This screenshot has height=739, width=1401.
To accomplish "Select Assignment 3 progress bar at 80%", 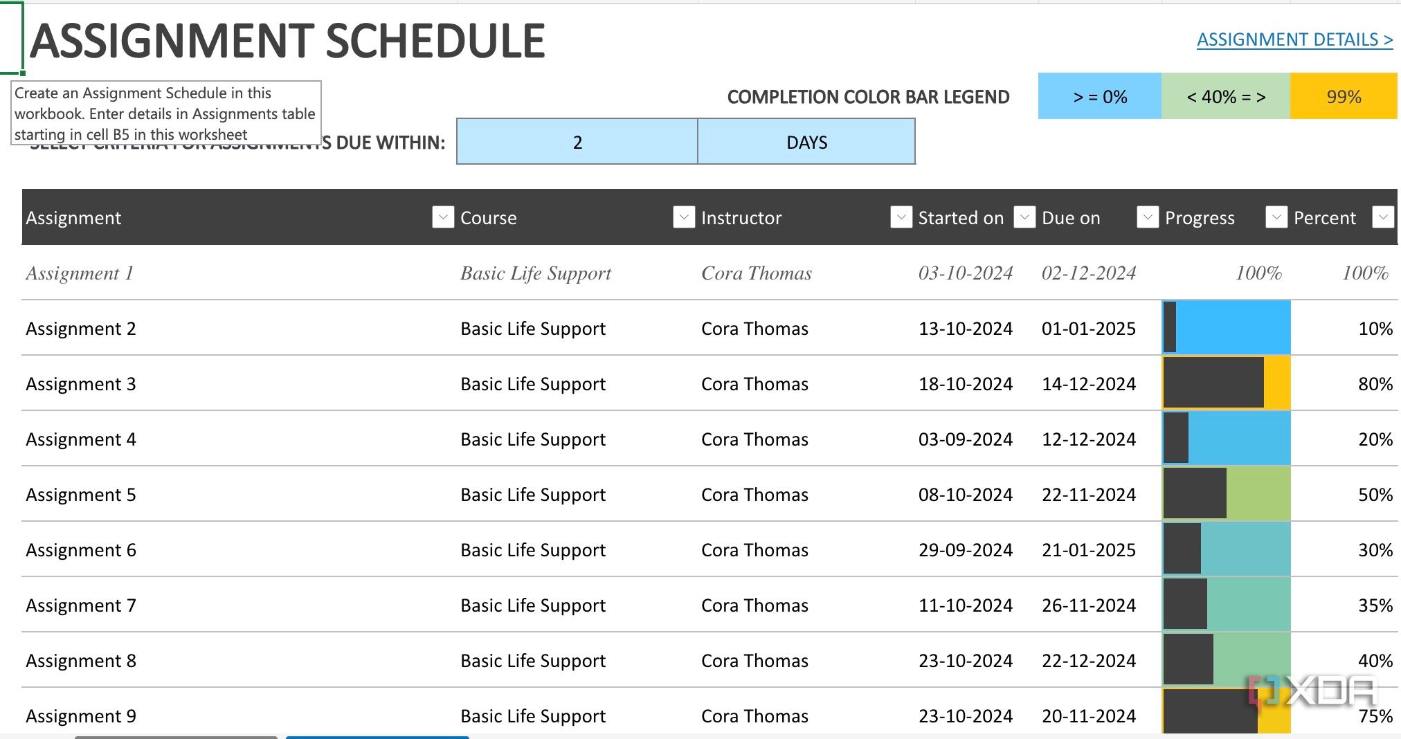I will [x=1226, y=383].
